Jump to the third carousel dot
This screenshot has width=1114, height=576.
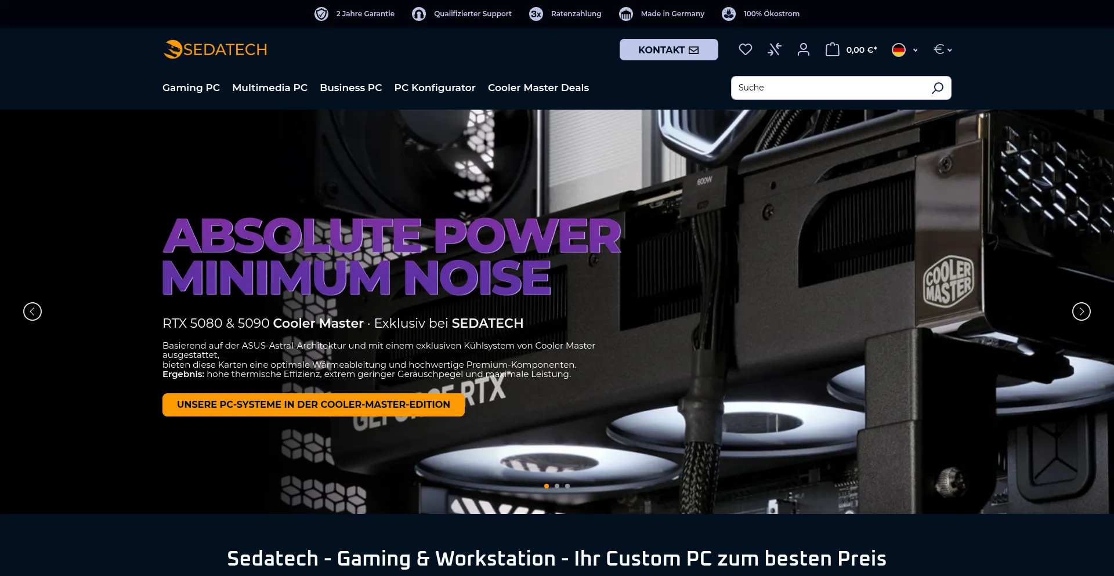point(567,486)
